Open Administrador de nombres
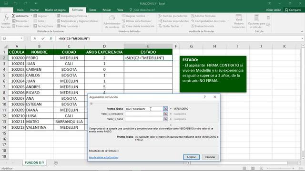Image resolution: width=305 pixels, height=171 pixels. tap(112, 22)
